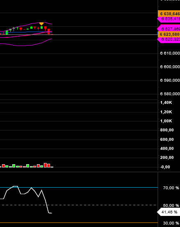Click the tallest red volume bar
Image resolution: width=180 pixels, height=227 pixels.
point(45,165)
